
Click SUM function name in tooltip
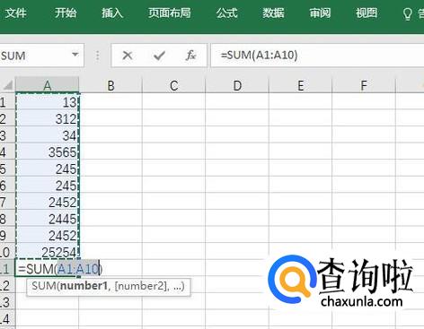tap(44, 286)
